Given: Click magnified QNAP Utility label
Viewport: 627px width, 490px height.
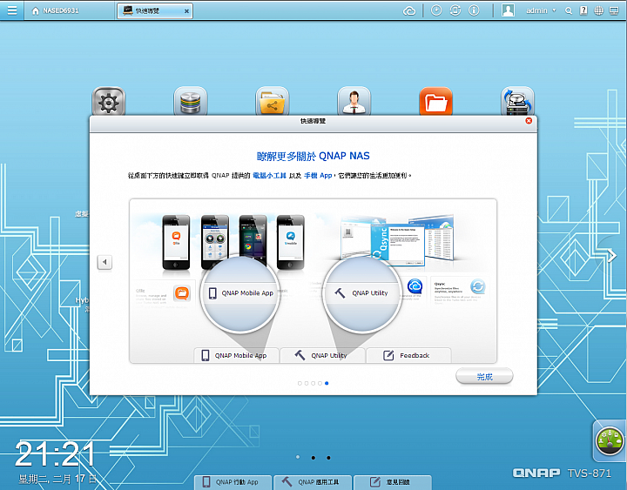Looking at the screenshot, I should (x=370, y=293).
